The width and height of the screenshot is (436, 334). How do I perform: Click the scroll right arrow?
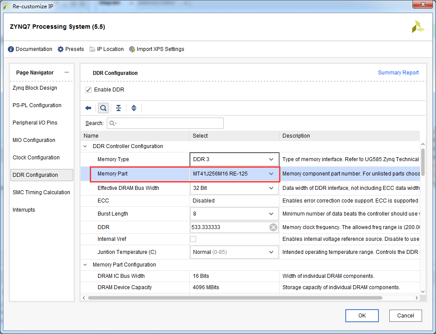click(416, 298)
